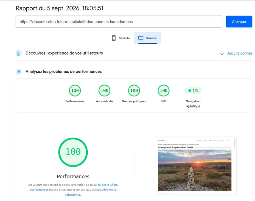Open the Affichez la calculatrice link
This screenshot has width=255, height=201.
90,192
